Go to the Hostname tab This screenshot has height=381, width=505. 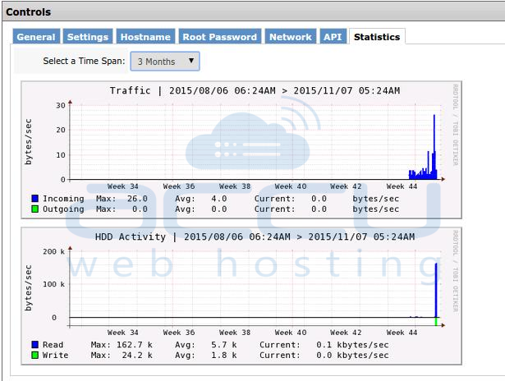pos(145,37)
